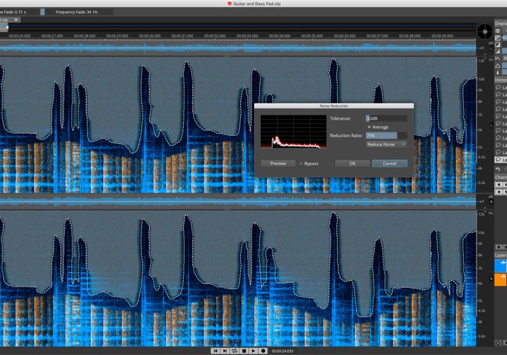Open the Reduce Noise mode dropdown
The width and height of the screenshot is (507, 355).
pos(387,145)
